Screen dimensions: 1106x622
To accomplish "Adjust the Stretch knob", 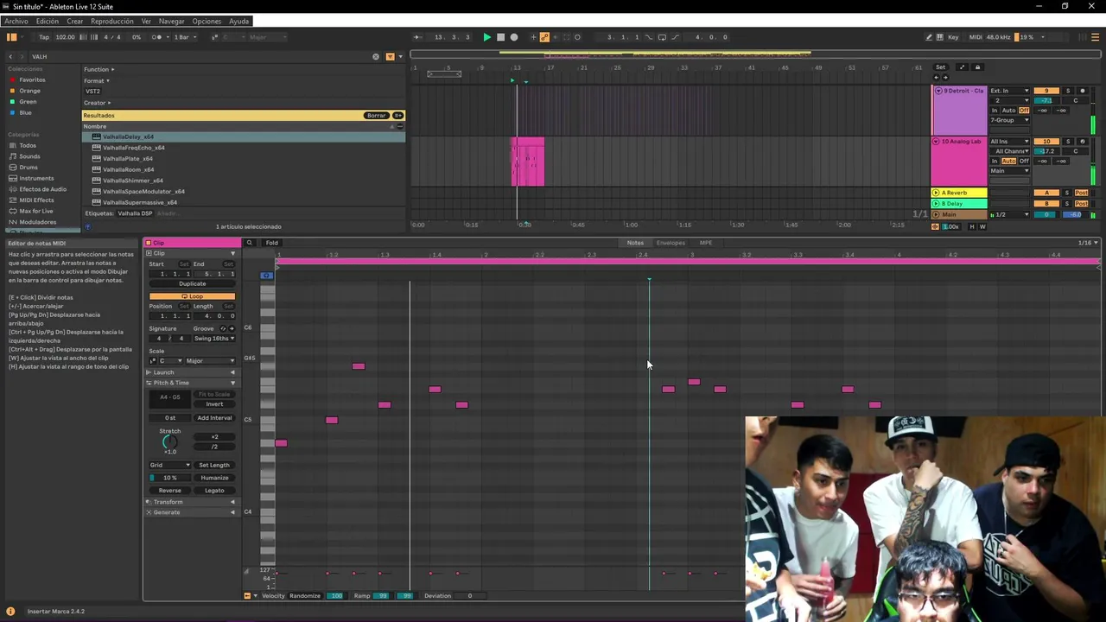I will pyautogui.click(x=169, y=442).
